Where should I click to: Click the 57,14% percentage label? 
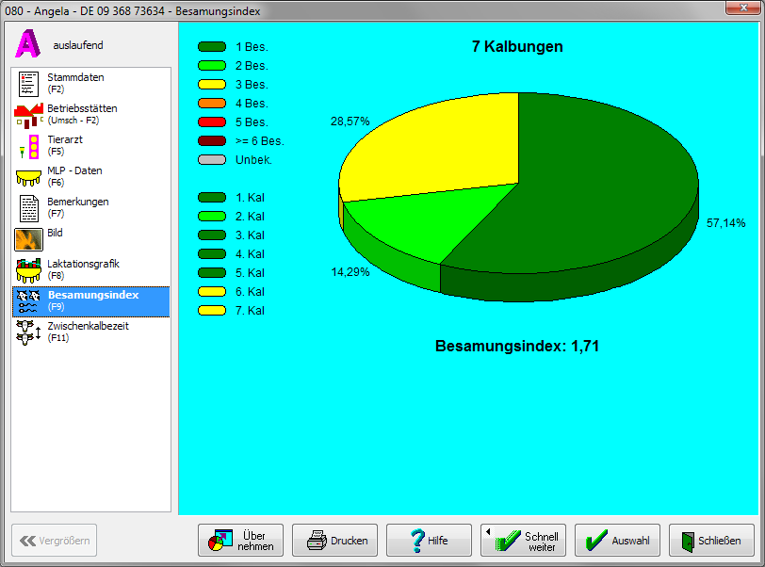click(x=726, y=223)
